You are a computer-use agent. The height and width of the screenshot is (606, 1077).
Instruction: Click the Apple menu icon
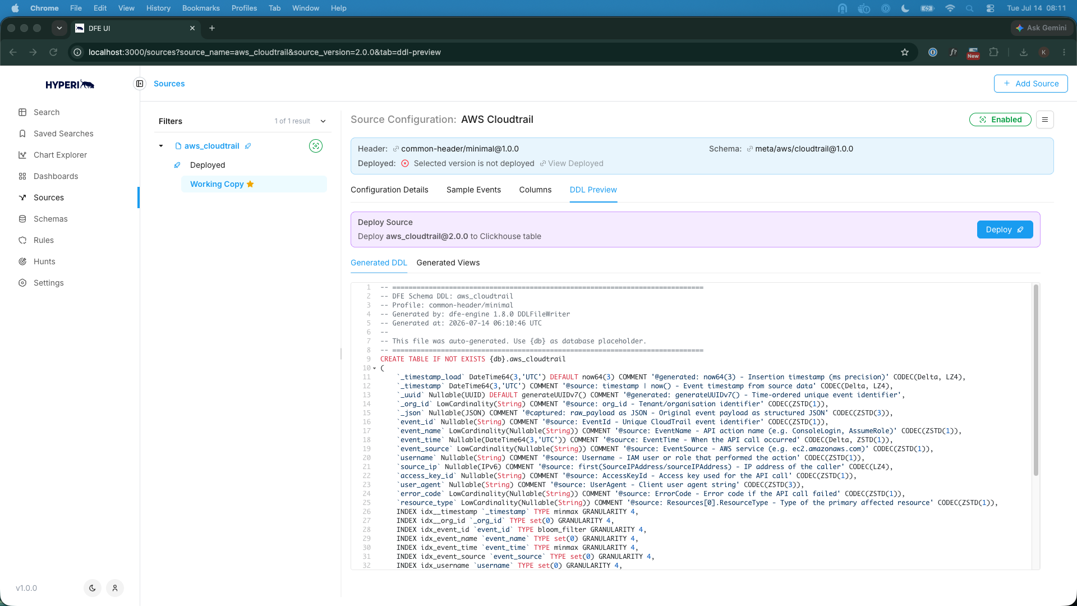click(15, 8)
